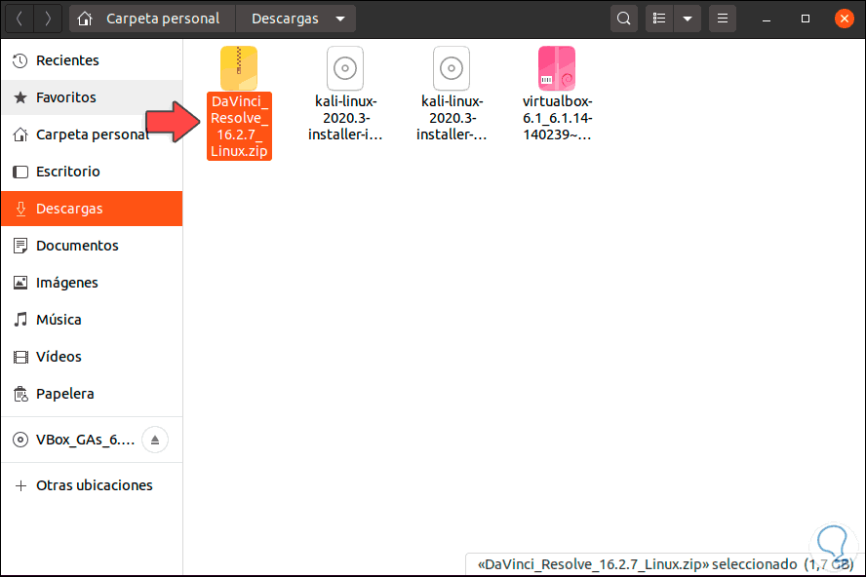Click the plus icon beside Otras ubicaciones

click(x=20, y=486)
